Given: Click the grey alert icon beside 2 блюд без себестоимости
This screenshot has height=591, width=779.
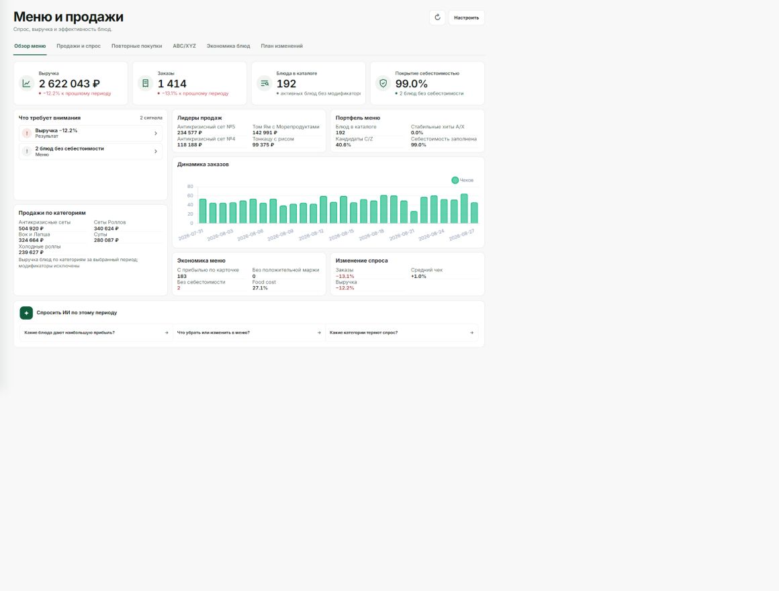Looking at the screenshot, I should click(x=27, y=152).
